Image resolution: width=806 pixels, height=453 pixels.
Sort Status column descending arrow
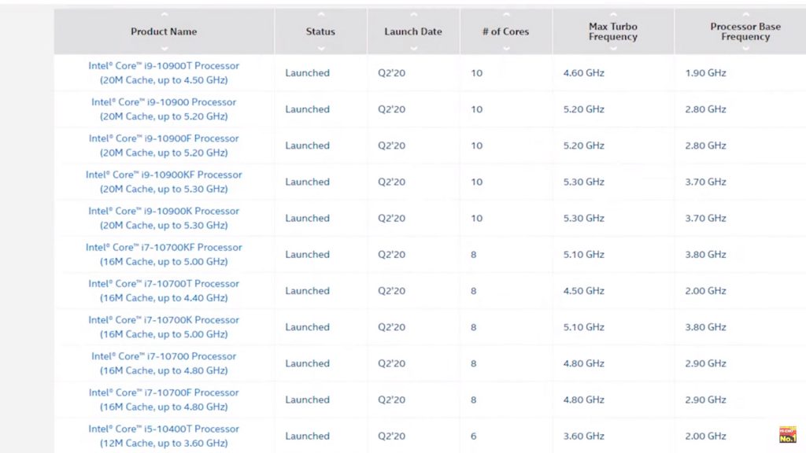(321, 49)
